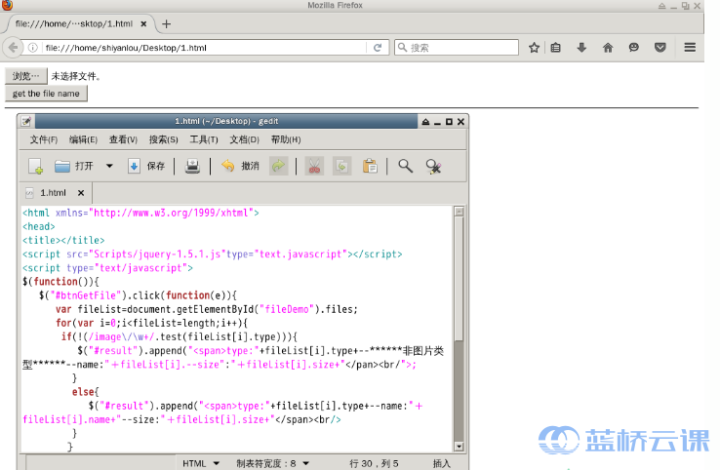The height and width of the screenshot is (470, 720).
Task: Open gedit 文档(D) menu
Action: point(244,139)
